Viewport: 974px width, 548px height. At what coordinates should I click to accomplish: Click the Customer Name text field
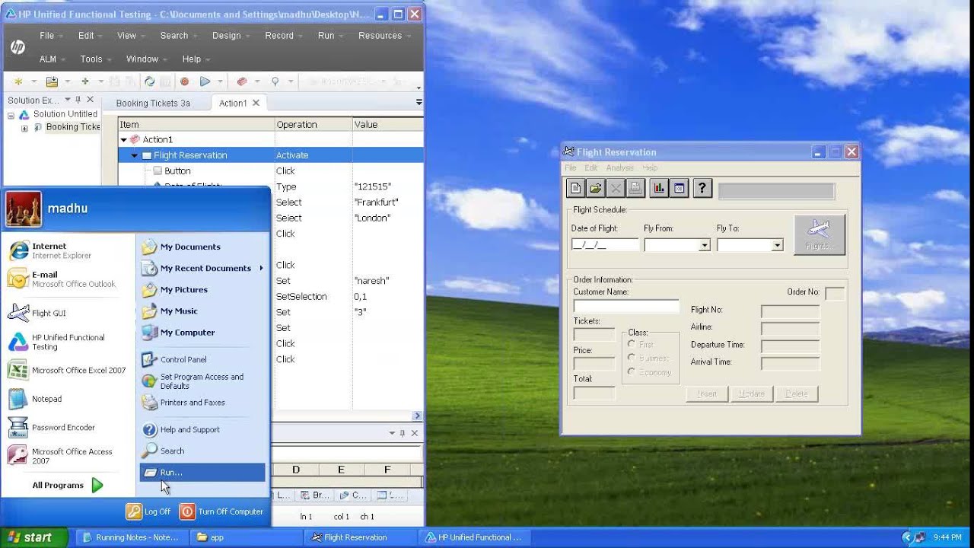tap(625, 306)
